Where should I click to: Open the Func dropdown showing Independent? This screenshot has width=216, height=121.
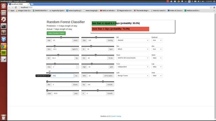(x=133, y=67)
